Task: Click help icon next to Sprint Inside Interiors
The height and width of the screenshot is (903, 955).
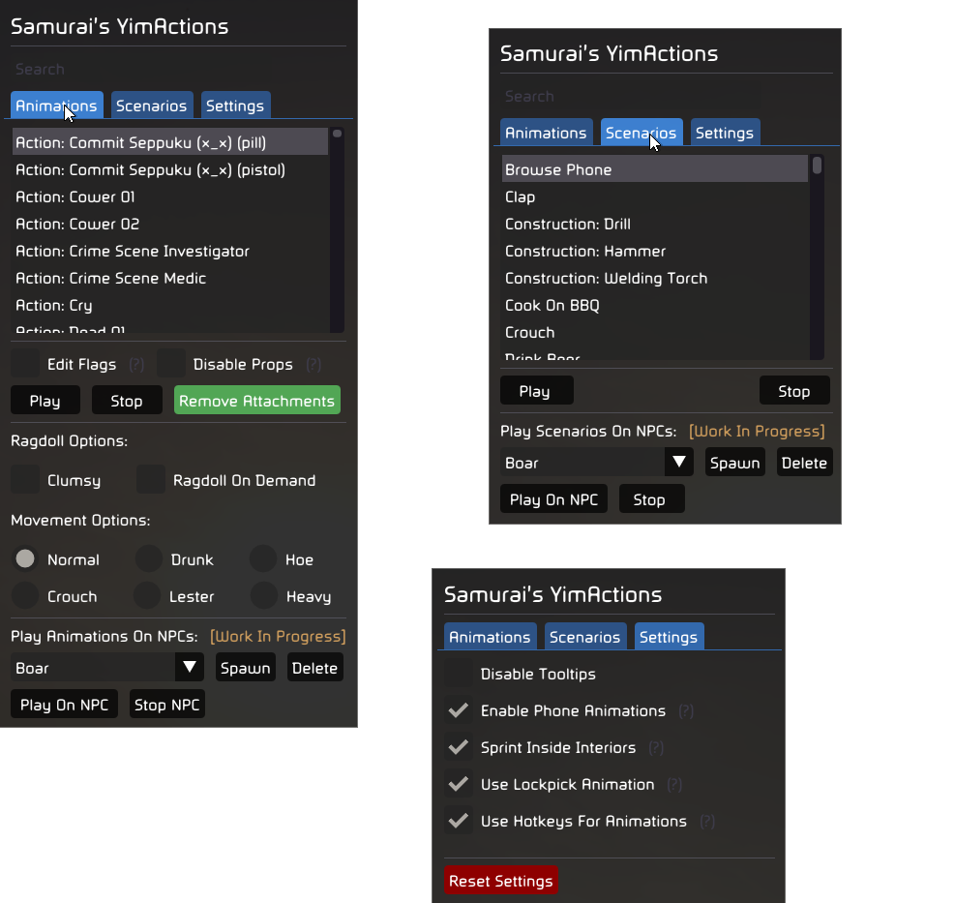Action: (x=656, y=748)
